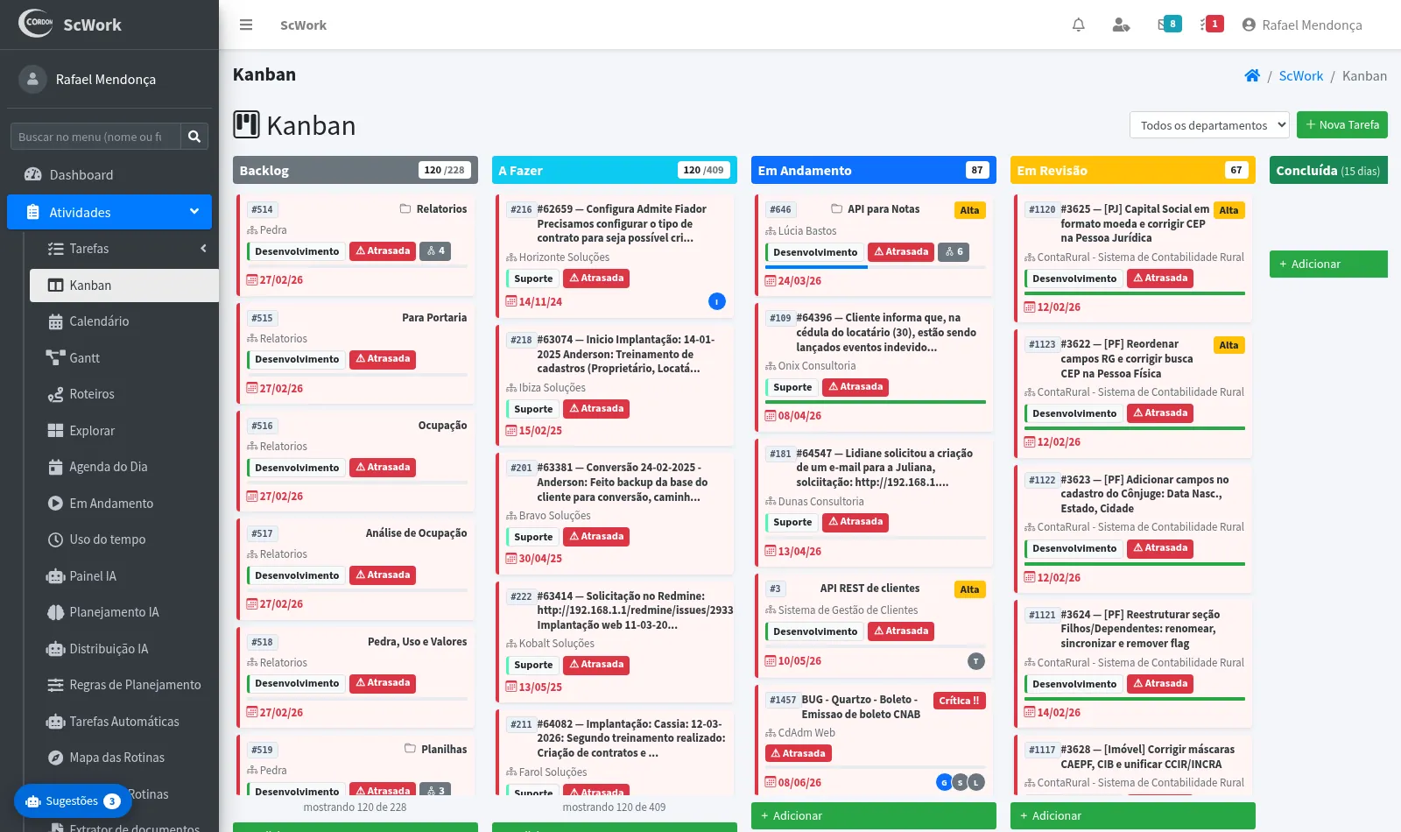
Task: Click Adicionar under Em Revisão column
Action: (x=1132, y=815)
